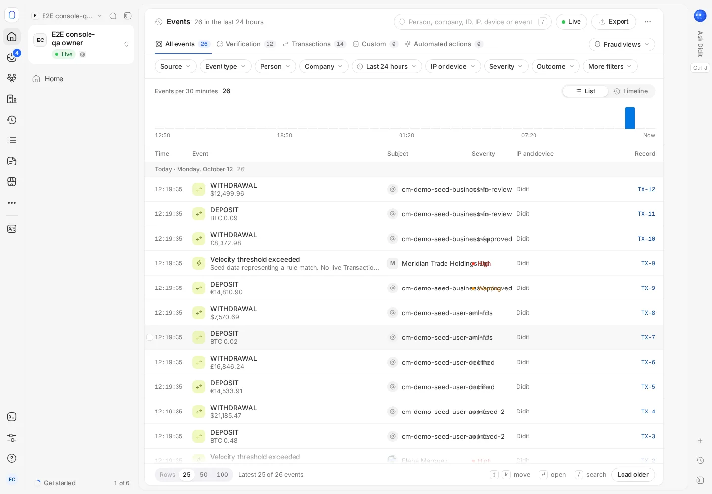Screen dimensions: 712x494
Task: Open the Last 24 hours time range dropdown
Action: [387, 66]
